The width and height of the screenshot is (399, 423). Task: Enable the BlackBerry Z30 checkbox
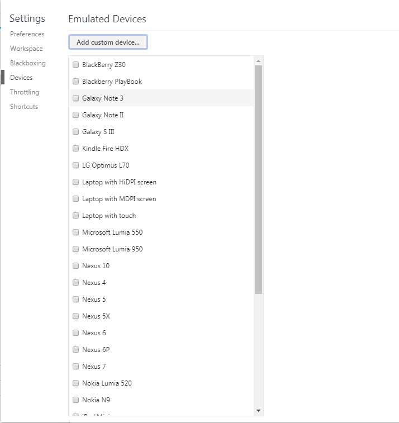76,64
